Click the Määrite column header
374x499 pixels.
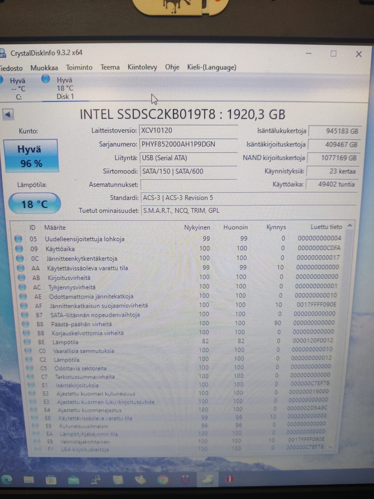55,227
